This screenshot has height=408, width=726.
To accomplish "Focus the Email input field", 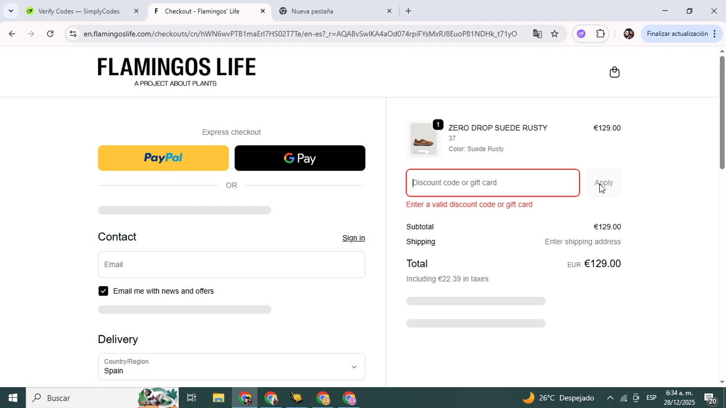I will coord(231,265).
